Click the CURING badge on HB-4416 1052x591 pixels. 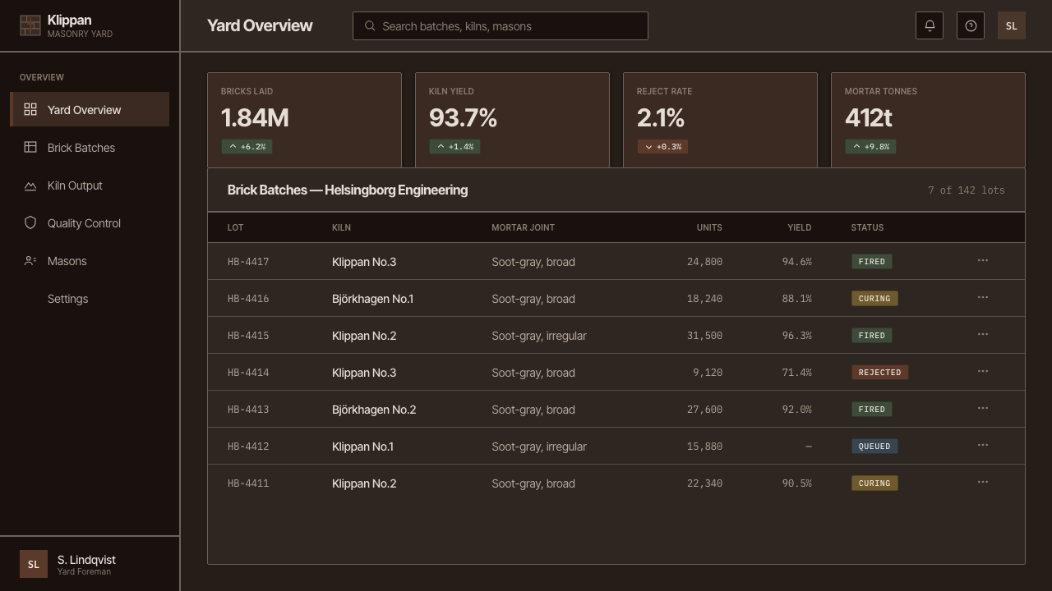874,299
